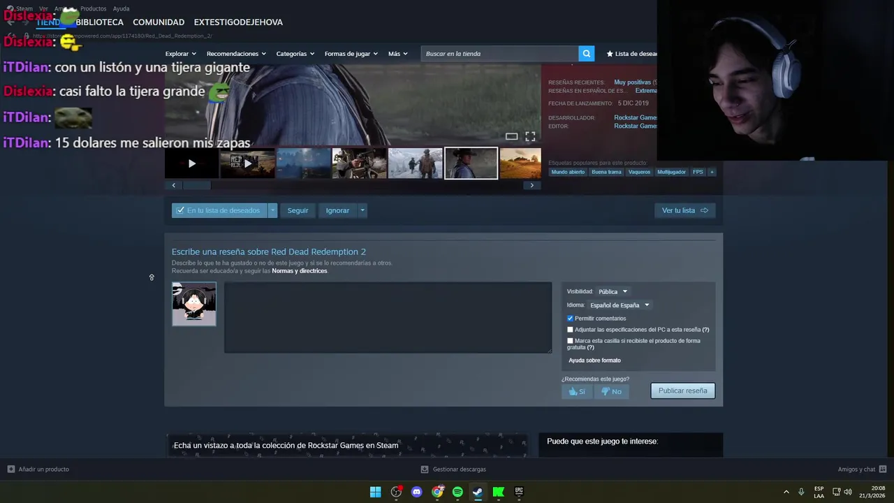Uncheck Permitir comentarios
Screen dimensions: 894x503
tap(570, 319)
